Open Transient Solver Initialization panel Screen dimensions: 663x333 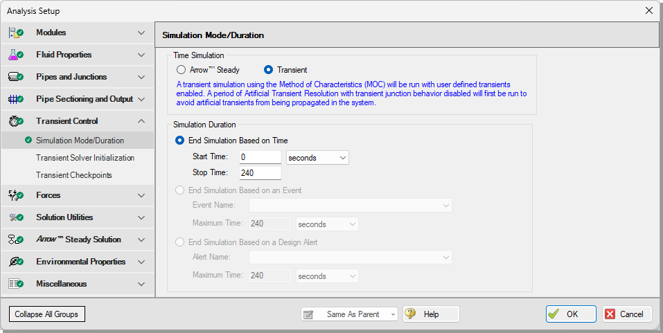85,158
